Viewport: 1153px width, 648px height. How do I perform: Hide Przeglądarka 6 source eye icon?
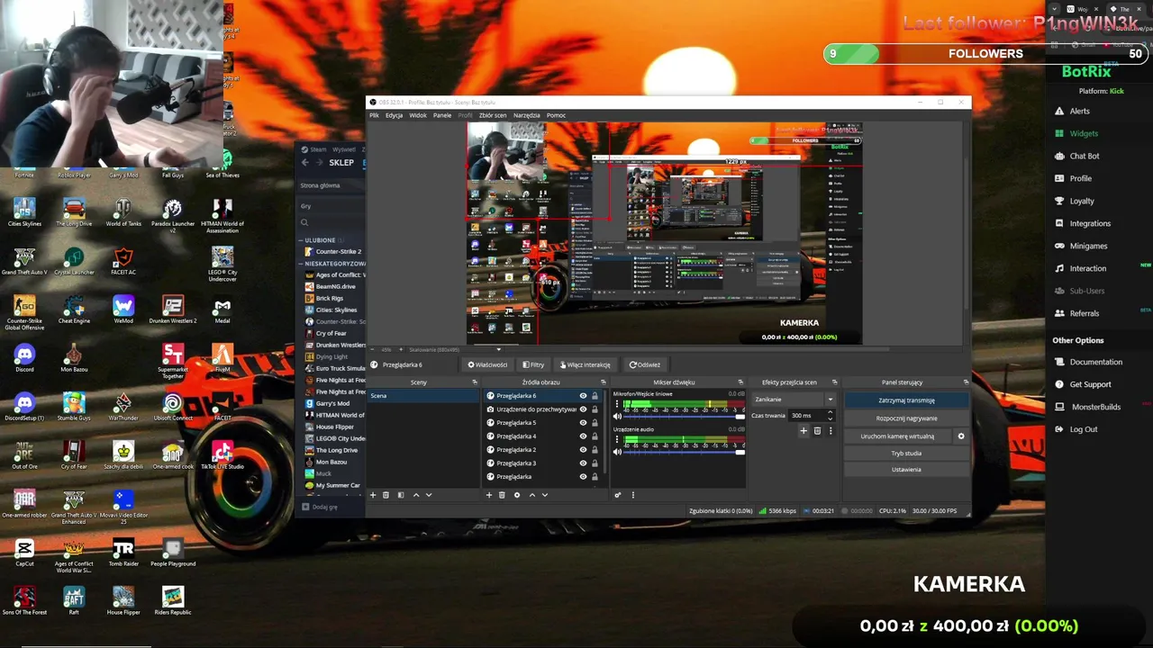tap(583, 396)
